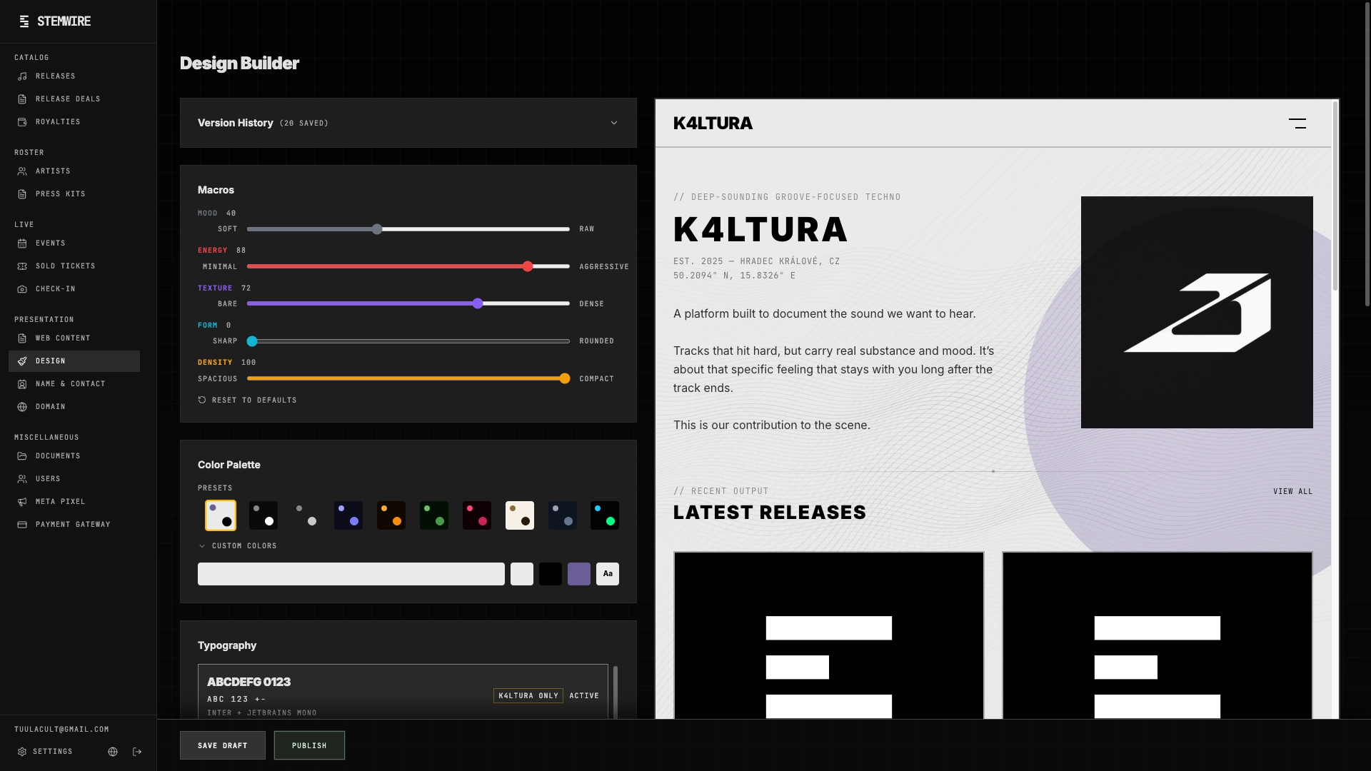Viewport: 1371px width, 771px height.
Task: Open Settings in the sidebar footer
Action: [x=46, y=752]
